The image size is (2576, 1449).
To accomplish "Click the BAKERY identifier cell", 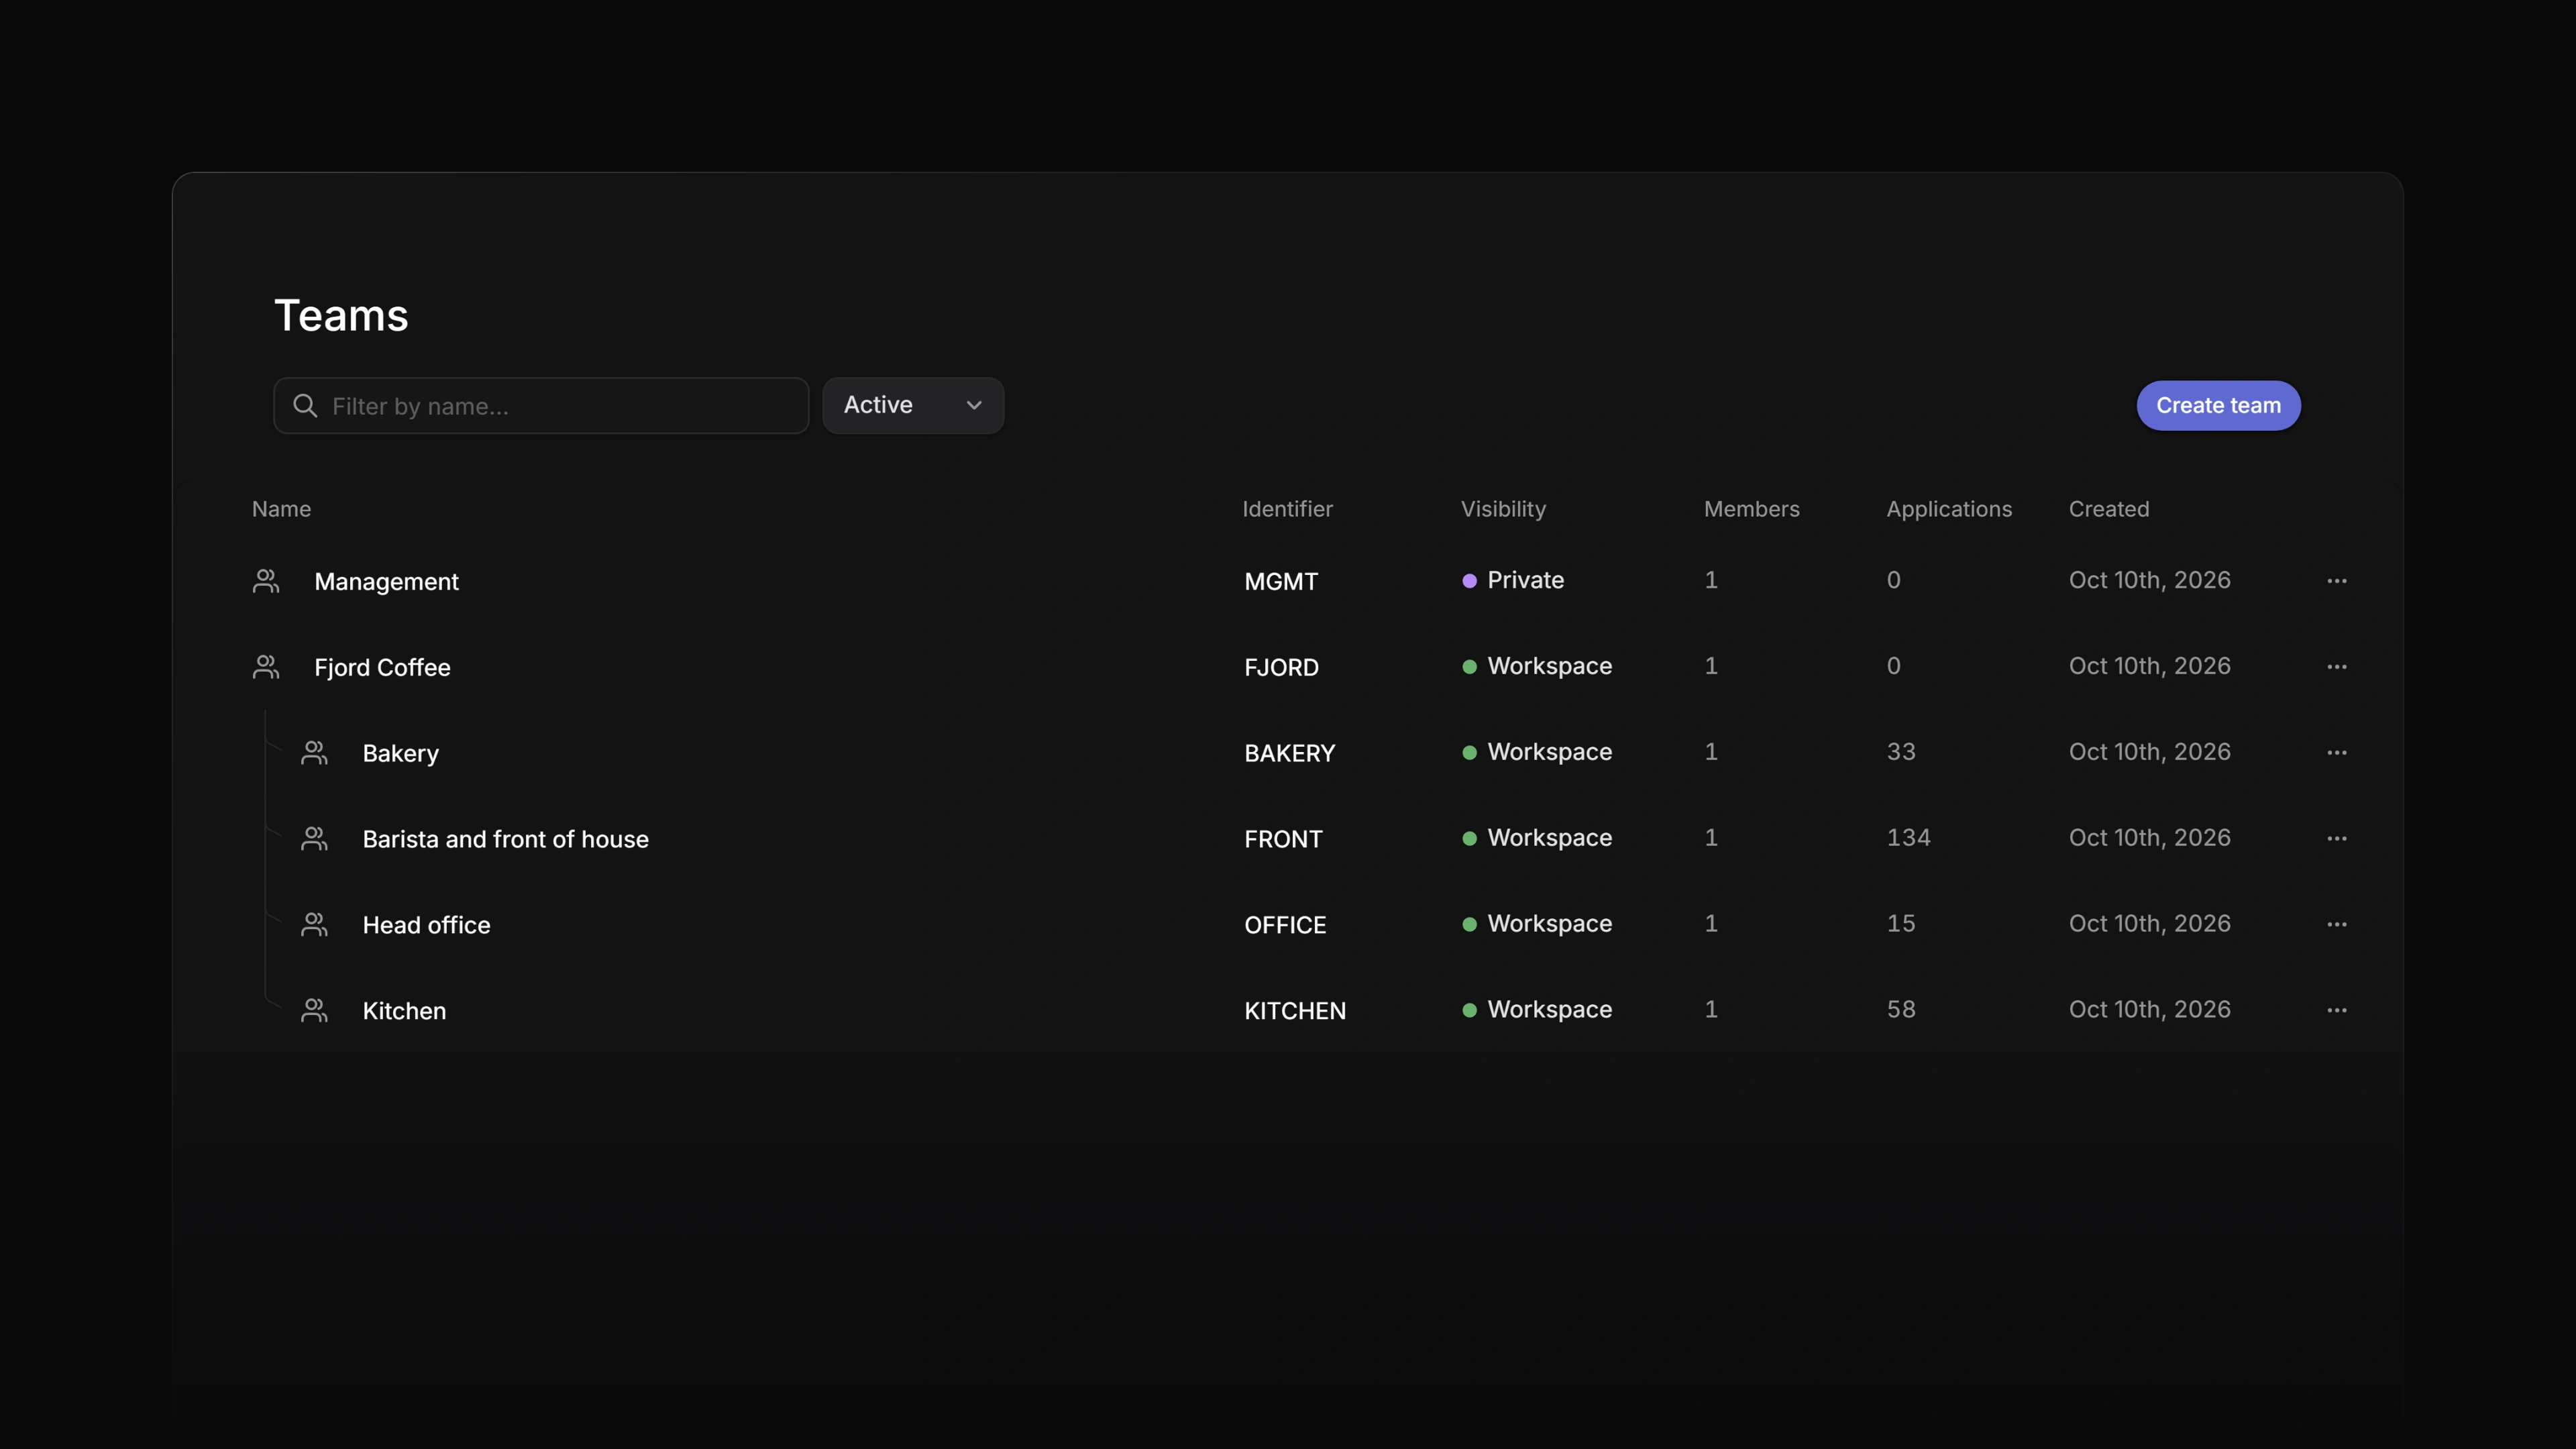I will tap(1289, 753).
